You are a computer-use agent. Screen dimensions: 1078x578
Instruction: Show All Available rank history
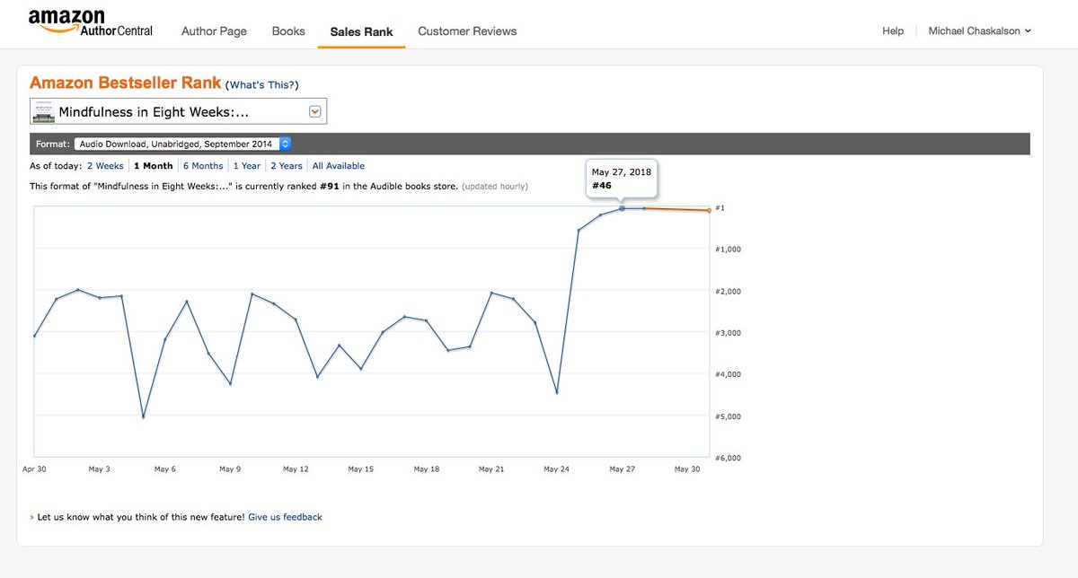tap(339, 166)
